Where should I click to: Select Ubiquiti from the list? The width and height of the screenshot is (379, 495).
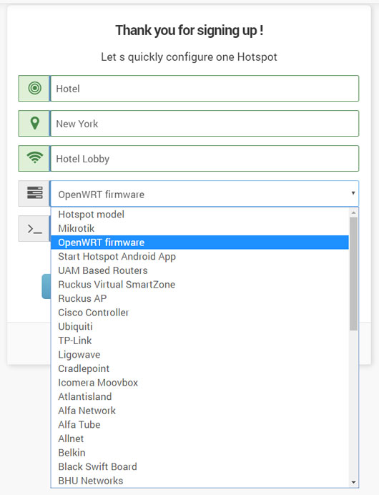click(200, 326)
